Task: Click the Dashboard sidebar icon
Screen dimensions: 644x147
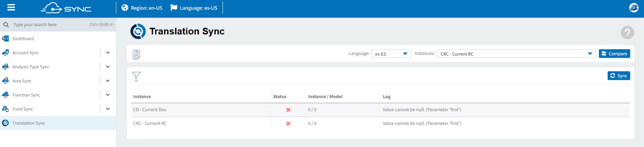Action: 5,39
